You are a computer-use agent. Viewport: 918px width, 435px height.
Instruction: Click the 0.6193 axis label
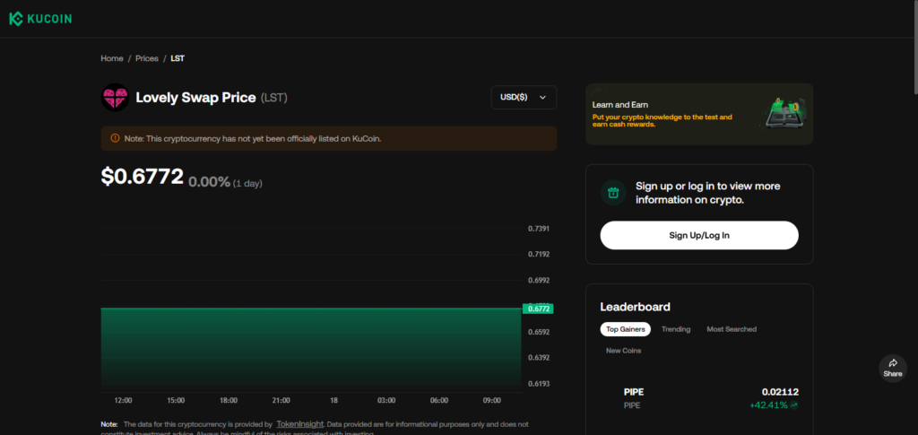click(539, 384)
